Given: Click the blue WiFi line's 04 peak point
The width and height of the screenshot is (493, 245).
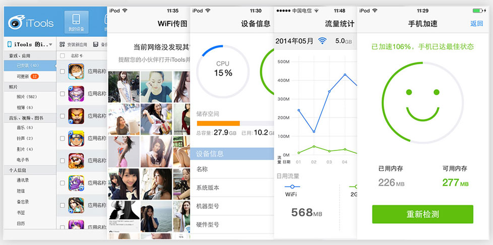Looking at the screenshot, I should pos(345,74).
